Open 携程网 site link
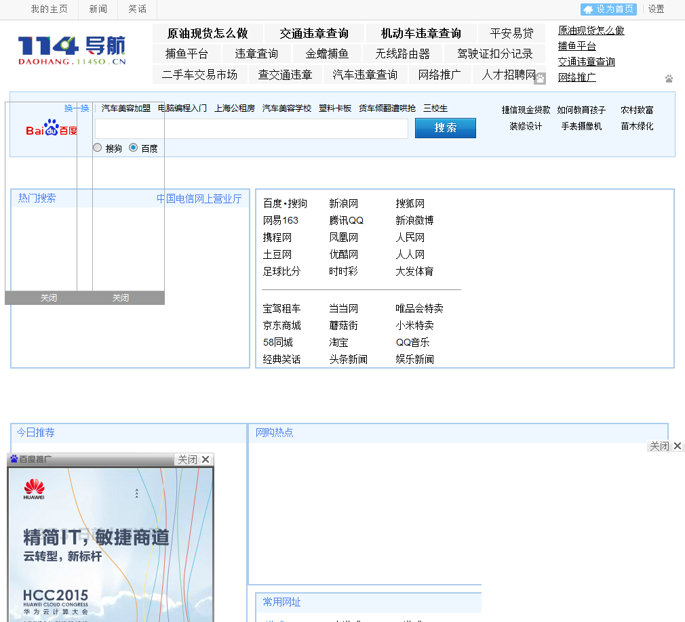 tap(277, 237)
